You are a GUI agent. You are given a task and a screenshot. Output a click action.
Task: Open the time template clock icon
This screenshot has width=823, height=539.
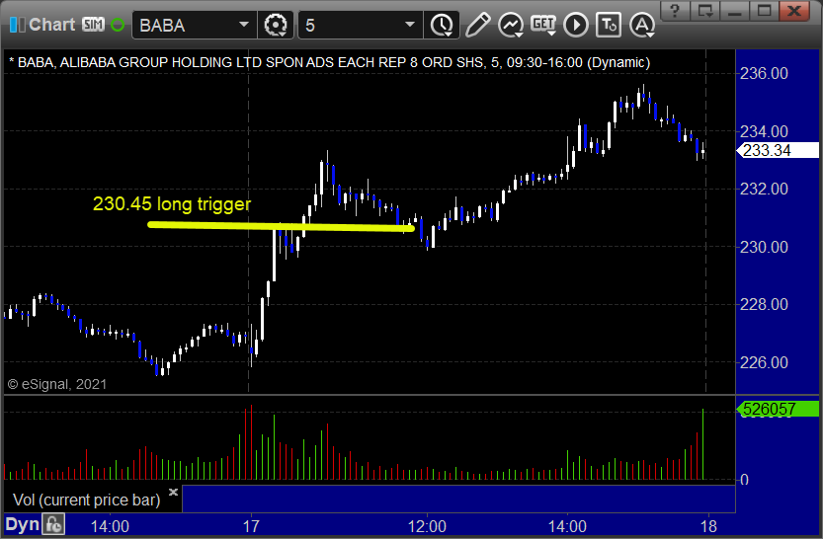[442, 25]
